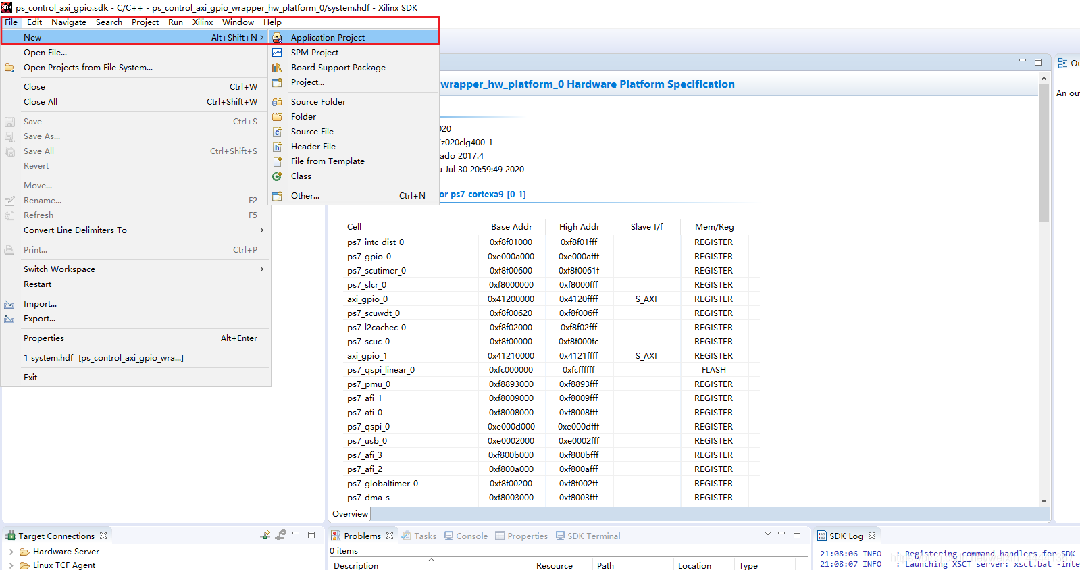The width and height of the screenshot is (1080, 570).
Task: Open Problems view menu triangle
Action: coord(768,534)
